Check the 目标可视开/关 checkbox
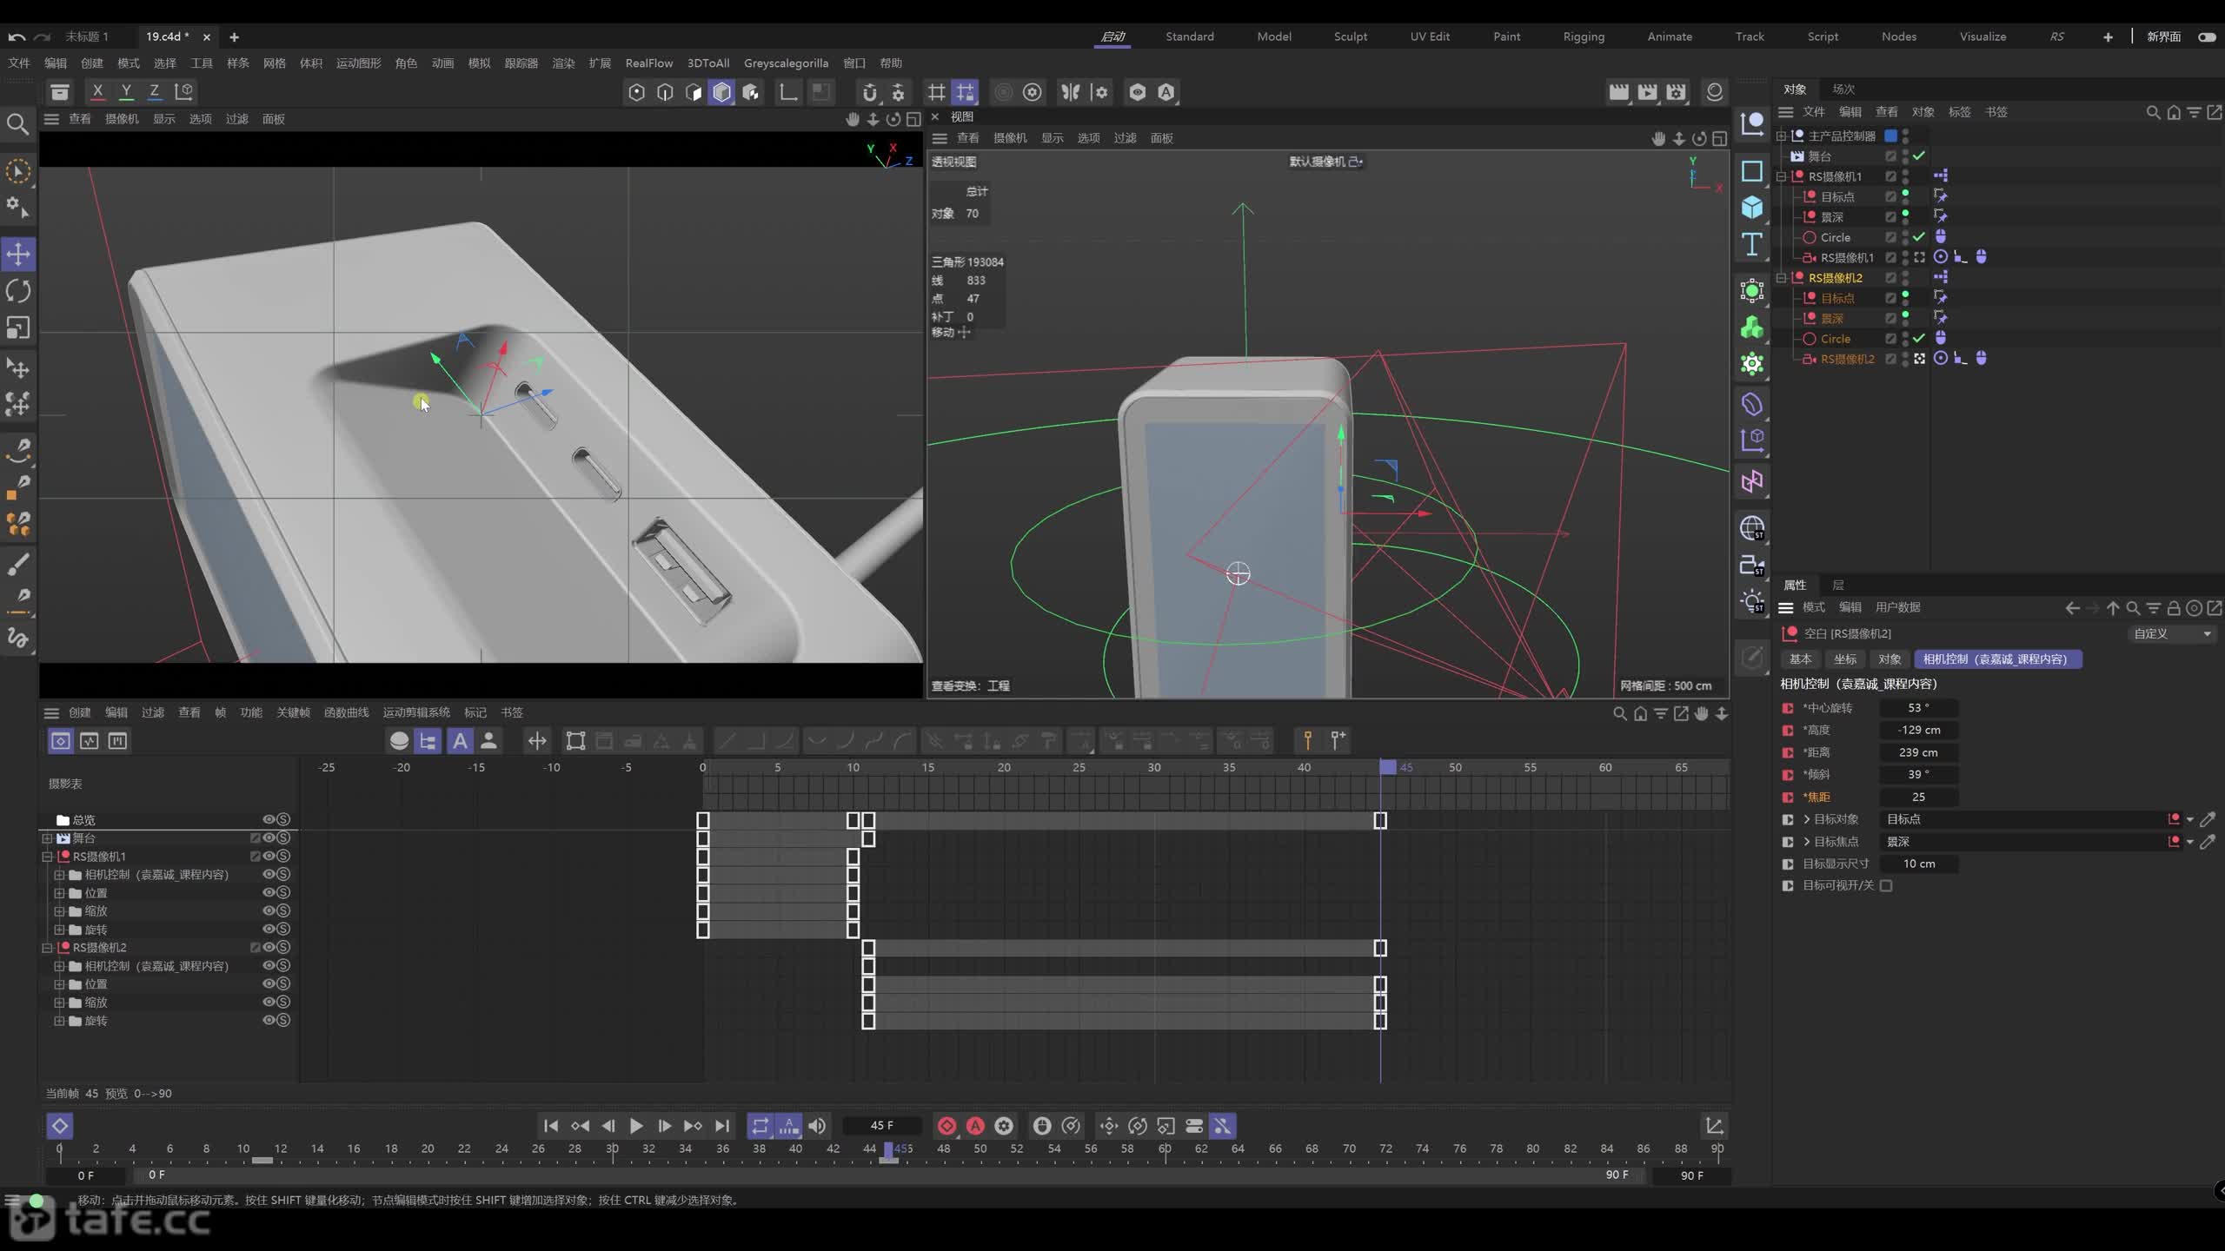 1886,886
